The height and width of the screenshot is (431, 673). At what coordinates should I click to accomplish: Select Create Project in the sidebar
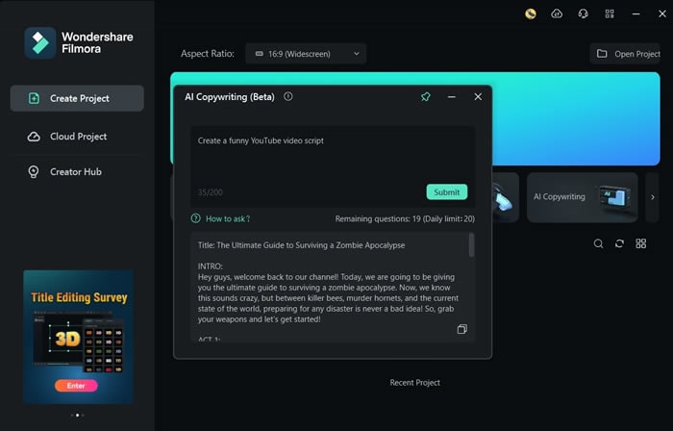click(x=77, y=98)
